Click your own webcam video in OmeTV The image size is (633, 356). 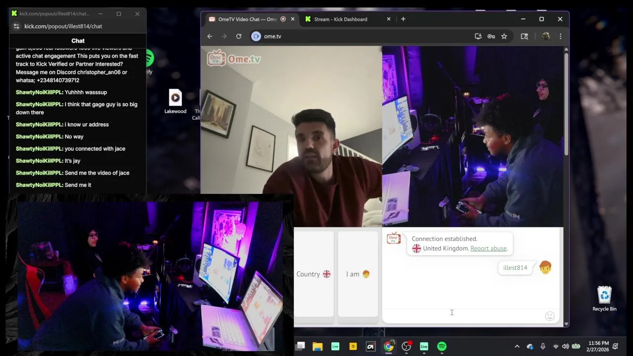(x=472, y=136)
